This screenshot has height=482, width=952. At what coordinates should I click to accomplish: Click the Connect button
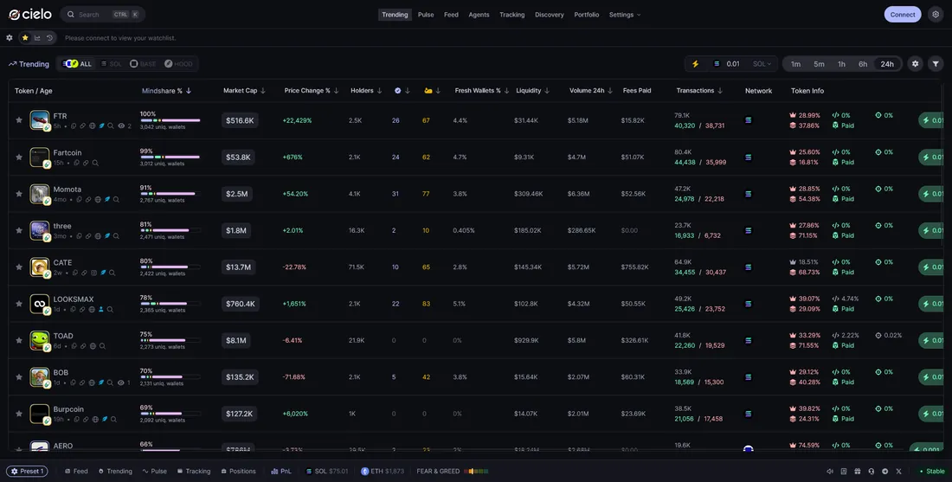pos(902,15)
